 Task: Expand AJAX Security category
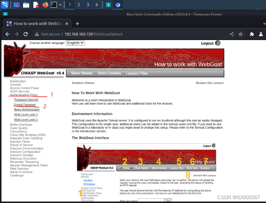click(20, 91)
